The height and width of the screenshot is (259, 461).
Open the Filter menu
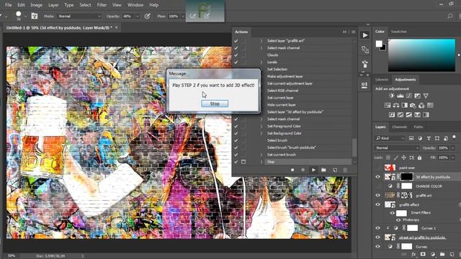tap(102, 5)
